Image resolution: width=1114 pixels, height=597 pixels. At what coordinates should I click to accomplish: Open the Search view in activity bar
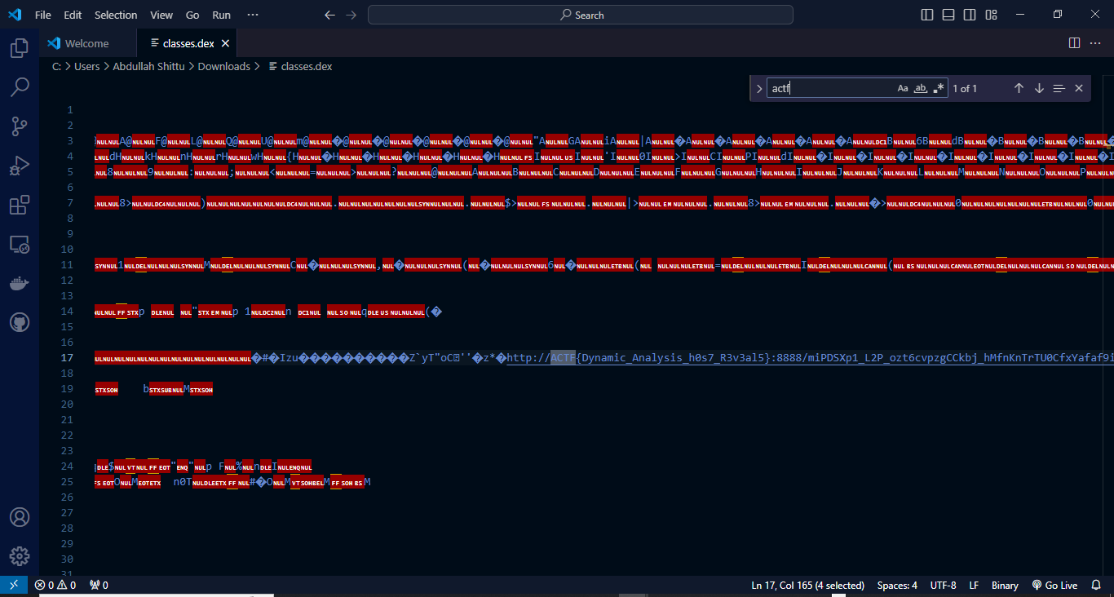click(20, 87)
